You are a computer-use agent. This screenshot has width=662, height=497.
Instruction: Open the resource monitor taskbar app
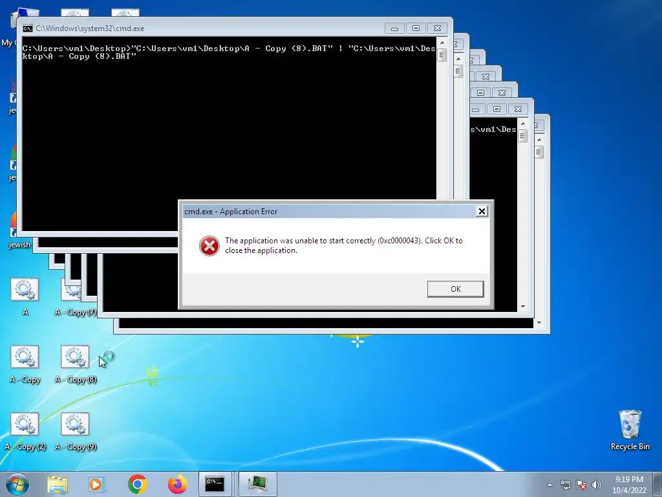258,484
